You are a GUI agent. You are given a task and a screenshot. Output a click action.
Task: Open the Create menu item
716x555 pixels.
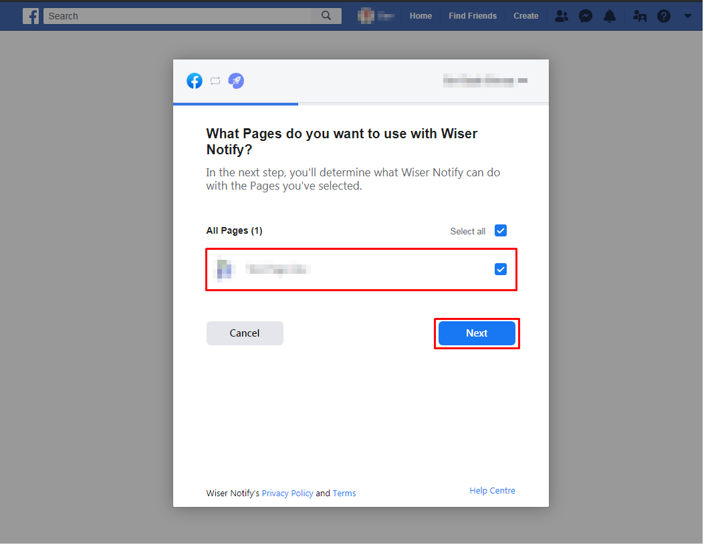tap(526, 16)
